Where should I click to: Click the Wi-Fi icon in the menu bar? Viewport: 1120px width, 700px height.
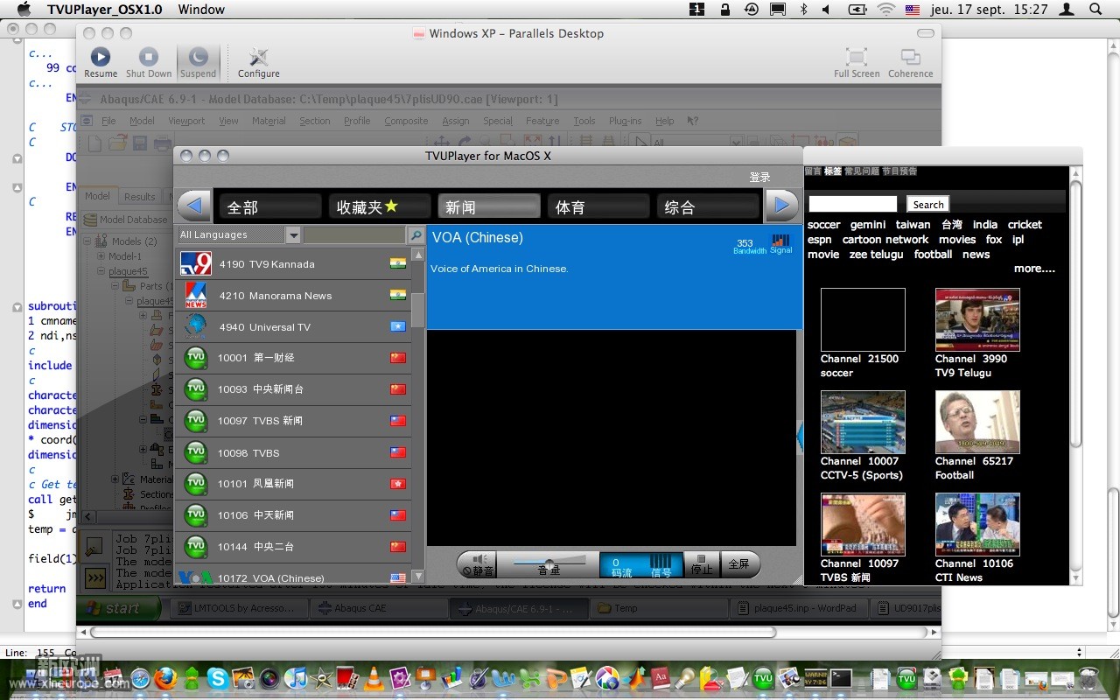[x=886, y=9]
